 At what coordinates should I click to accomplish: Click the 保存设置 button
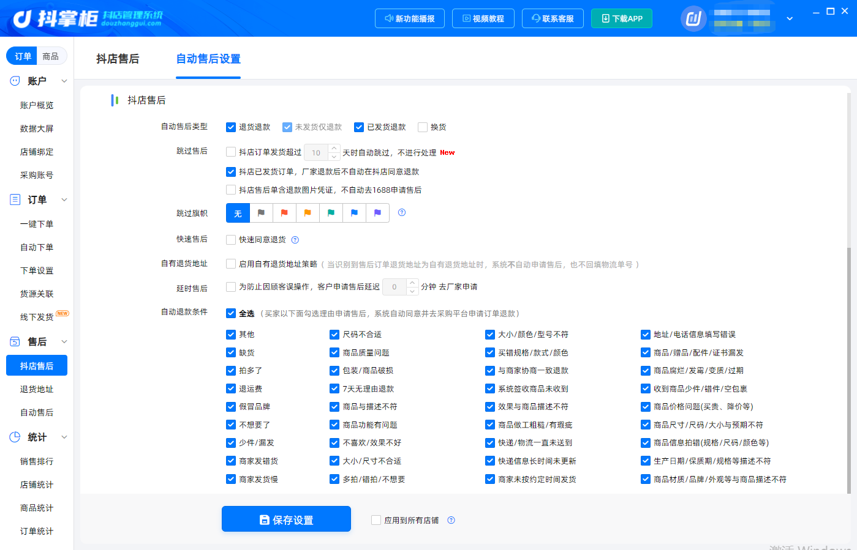pyautogui.click(x=286, y=519)
